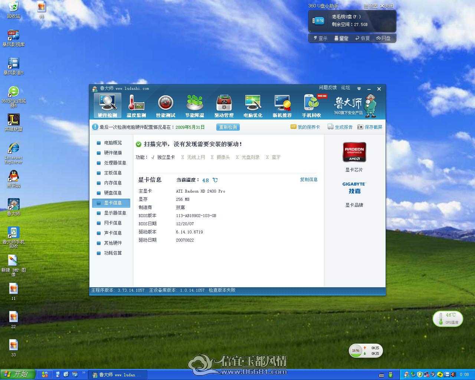The image size is (475, 380).
Task: Click the 重新检测 button
Action: 228,127
